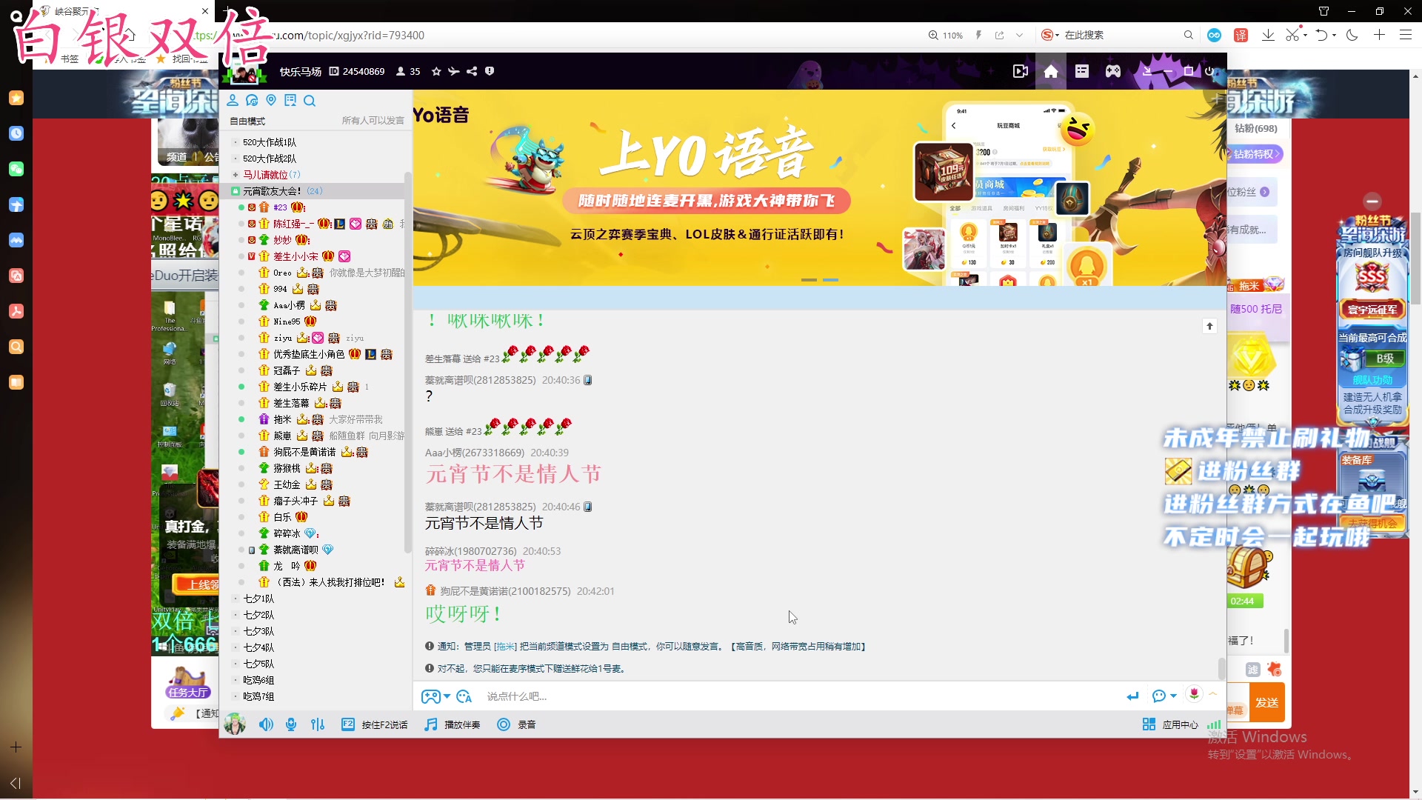Open the member list icon above the channels
The image size is (1422, 800).
(x=233, y=101)
